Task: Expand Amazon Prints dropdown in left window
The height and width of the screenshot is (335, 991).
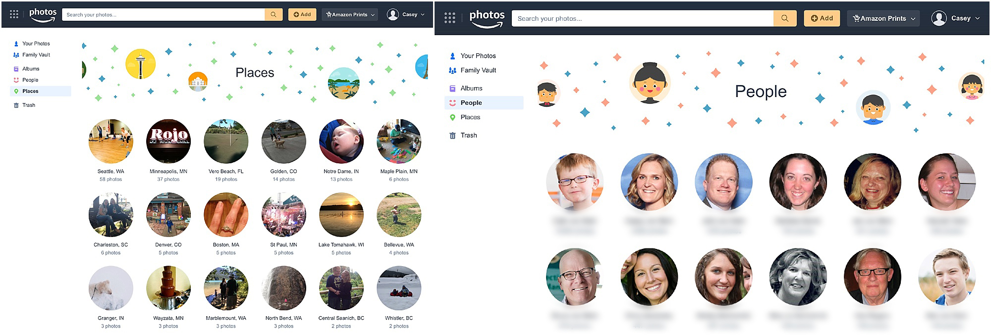Action: (x=350, y=14)
